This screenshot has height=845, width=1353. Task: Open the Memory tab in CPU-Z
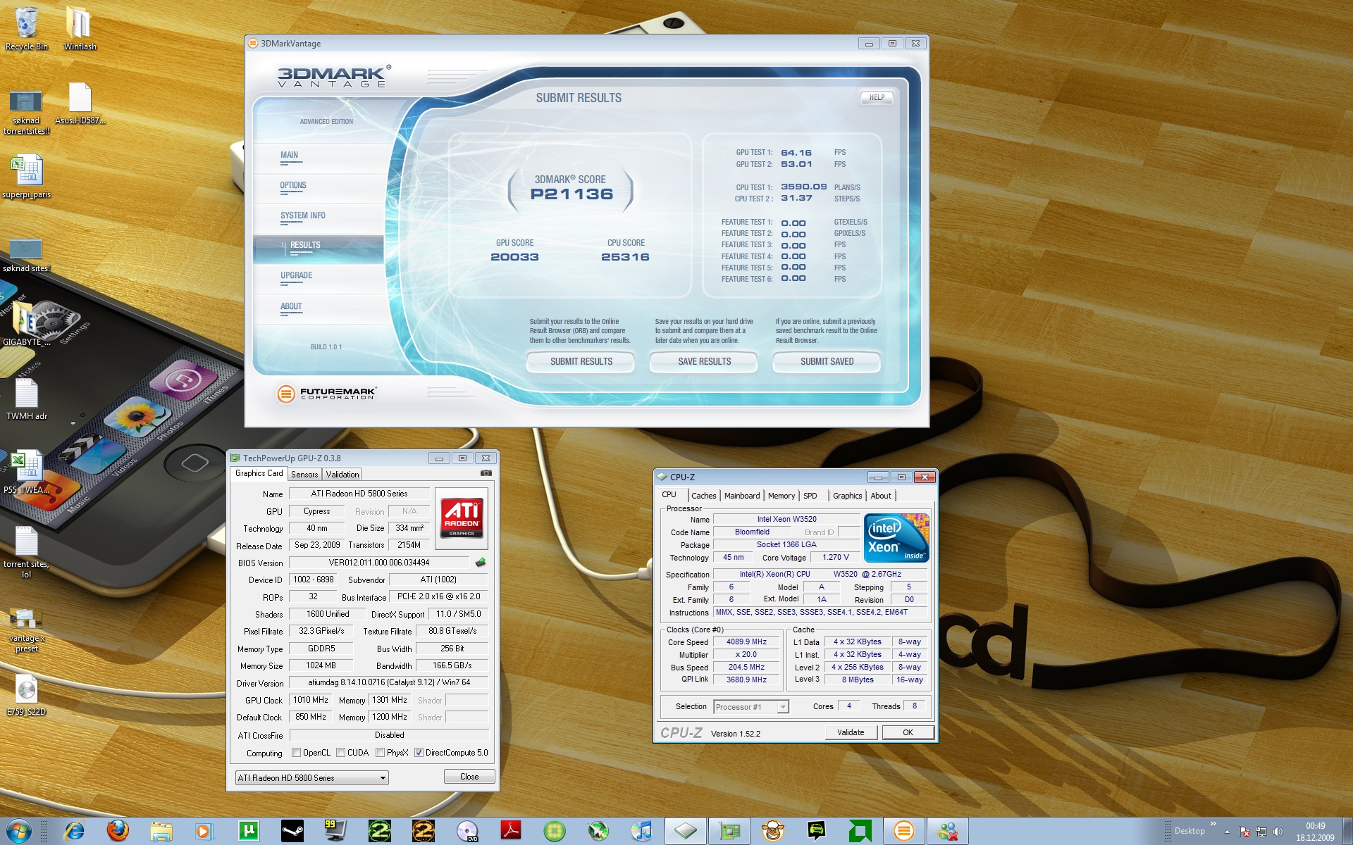pyautogui.click(x=781, y=496)
